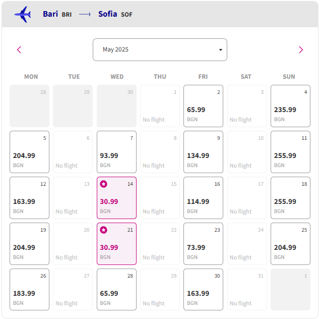Click star icon on May 14
Image resolution: width=321 pixels, height=319 pixels.
pyautogui.click(x=103, y=184)
